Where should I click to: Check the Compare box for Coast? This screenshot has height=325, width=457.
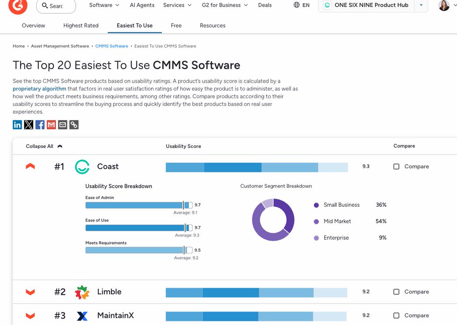(396, 167)
